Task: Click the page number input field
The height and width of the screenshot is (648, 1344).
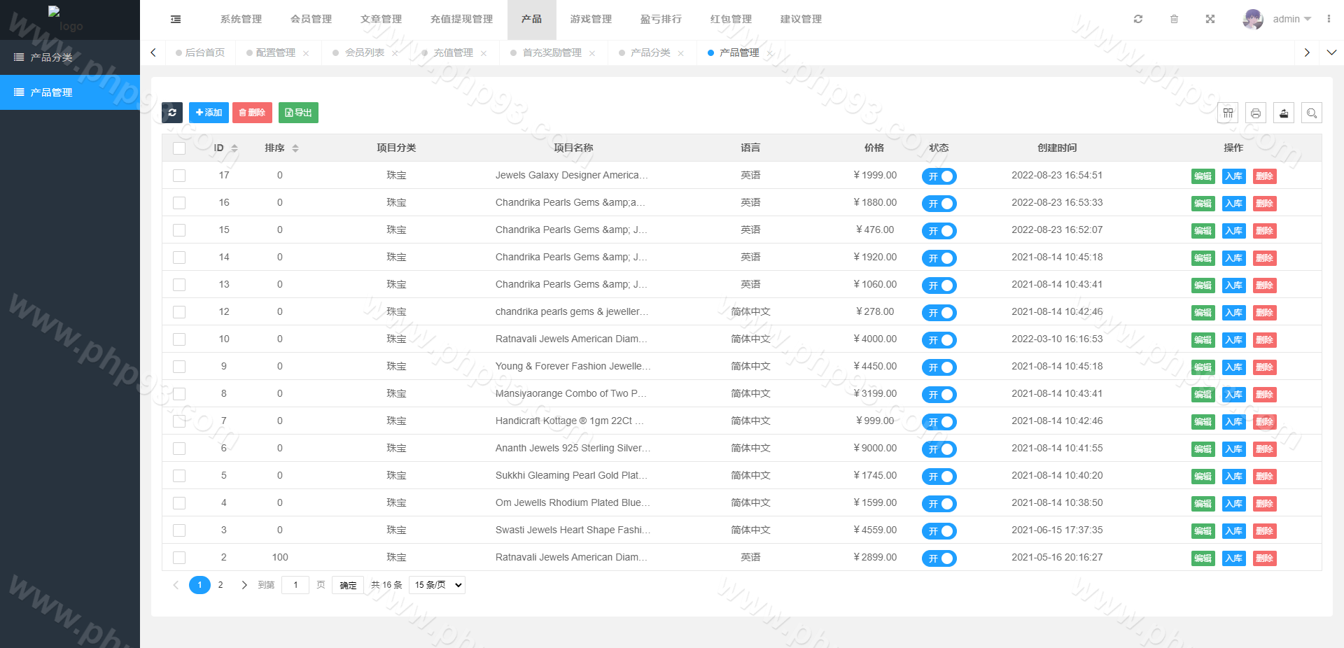Action: [295, 585]
